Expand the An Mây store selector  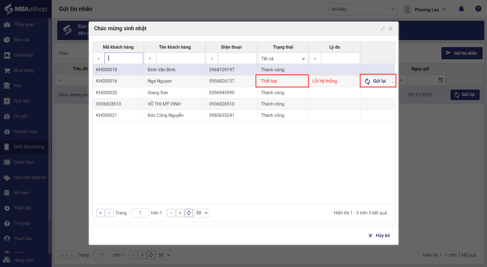point(362,9)
